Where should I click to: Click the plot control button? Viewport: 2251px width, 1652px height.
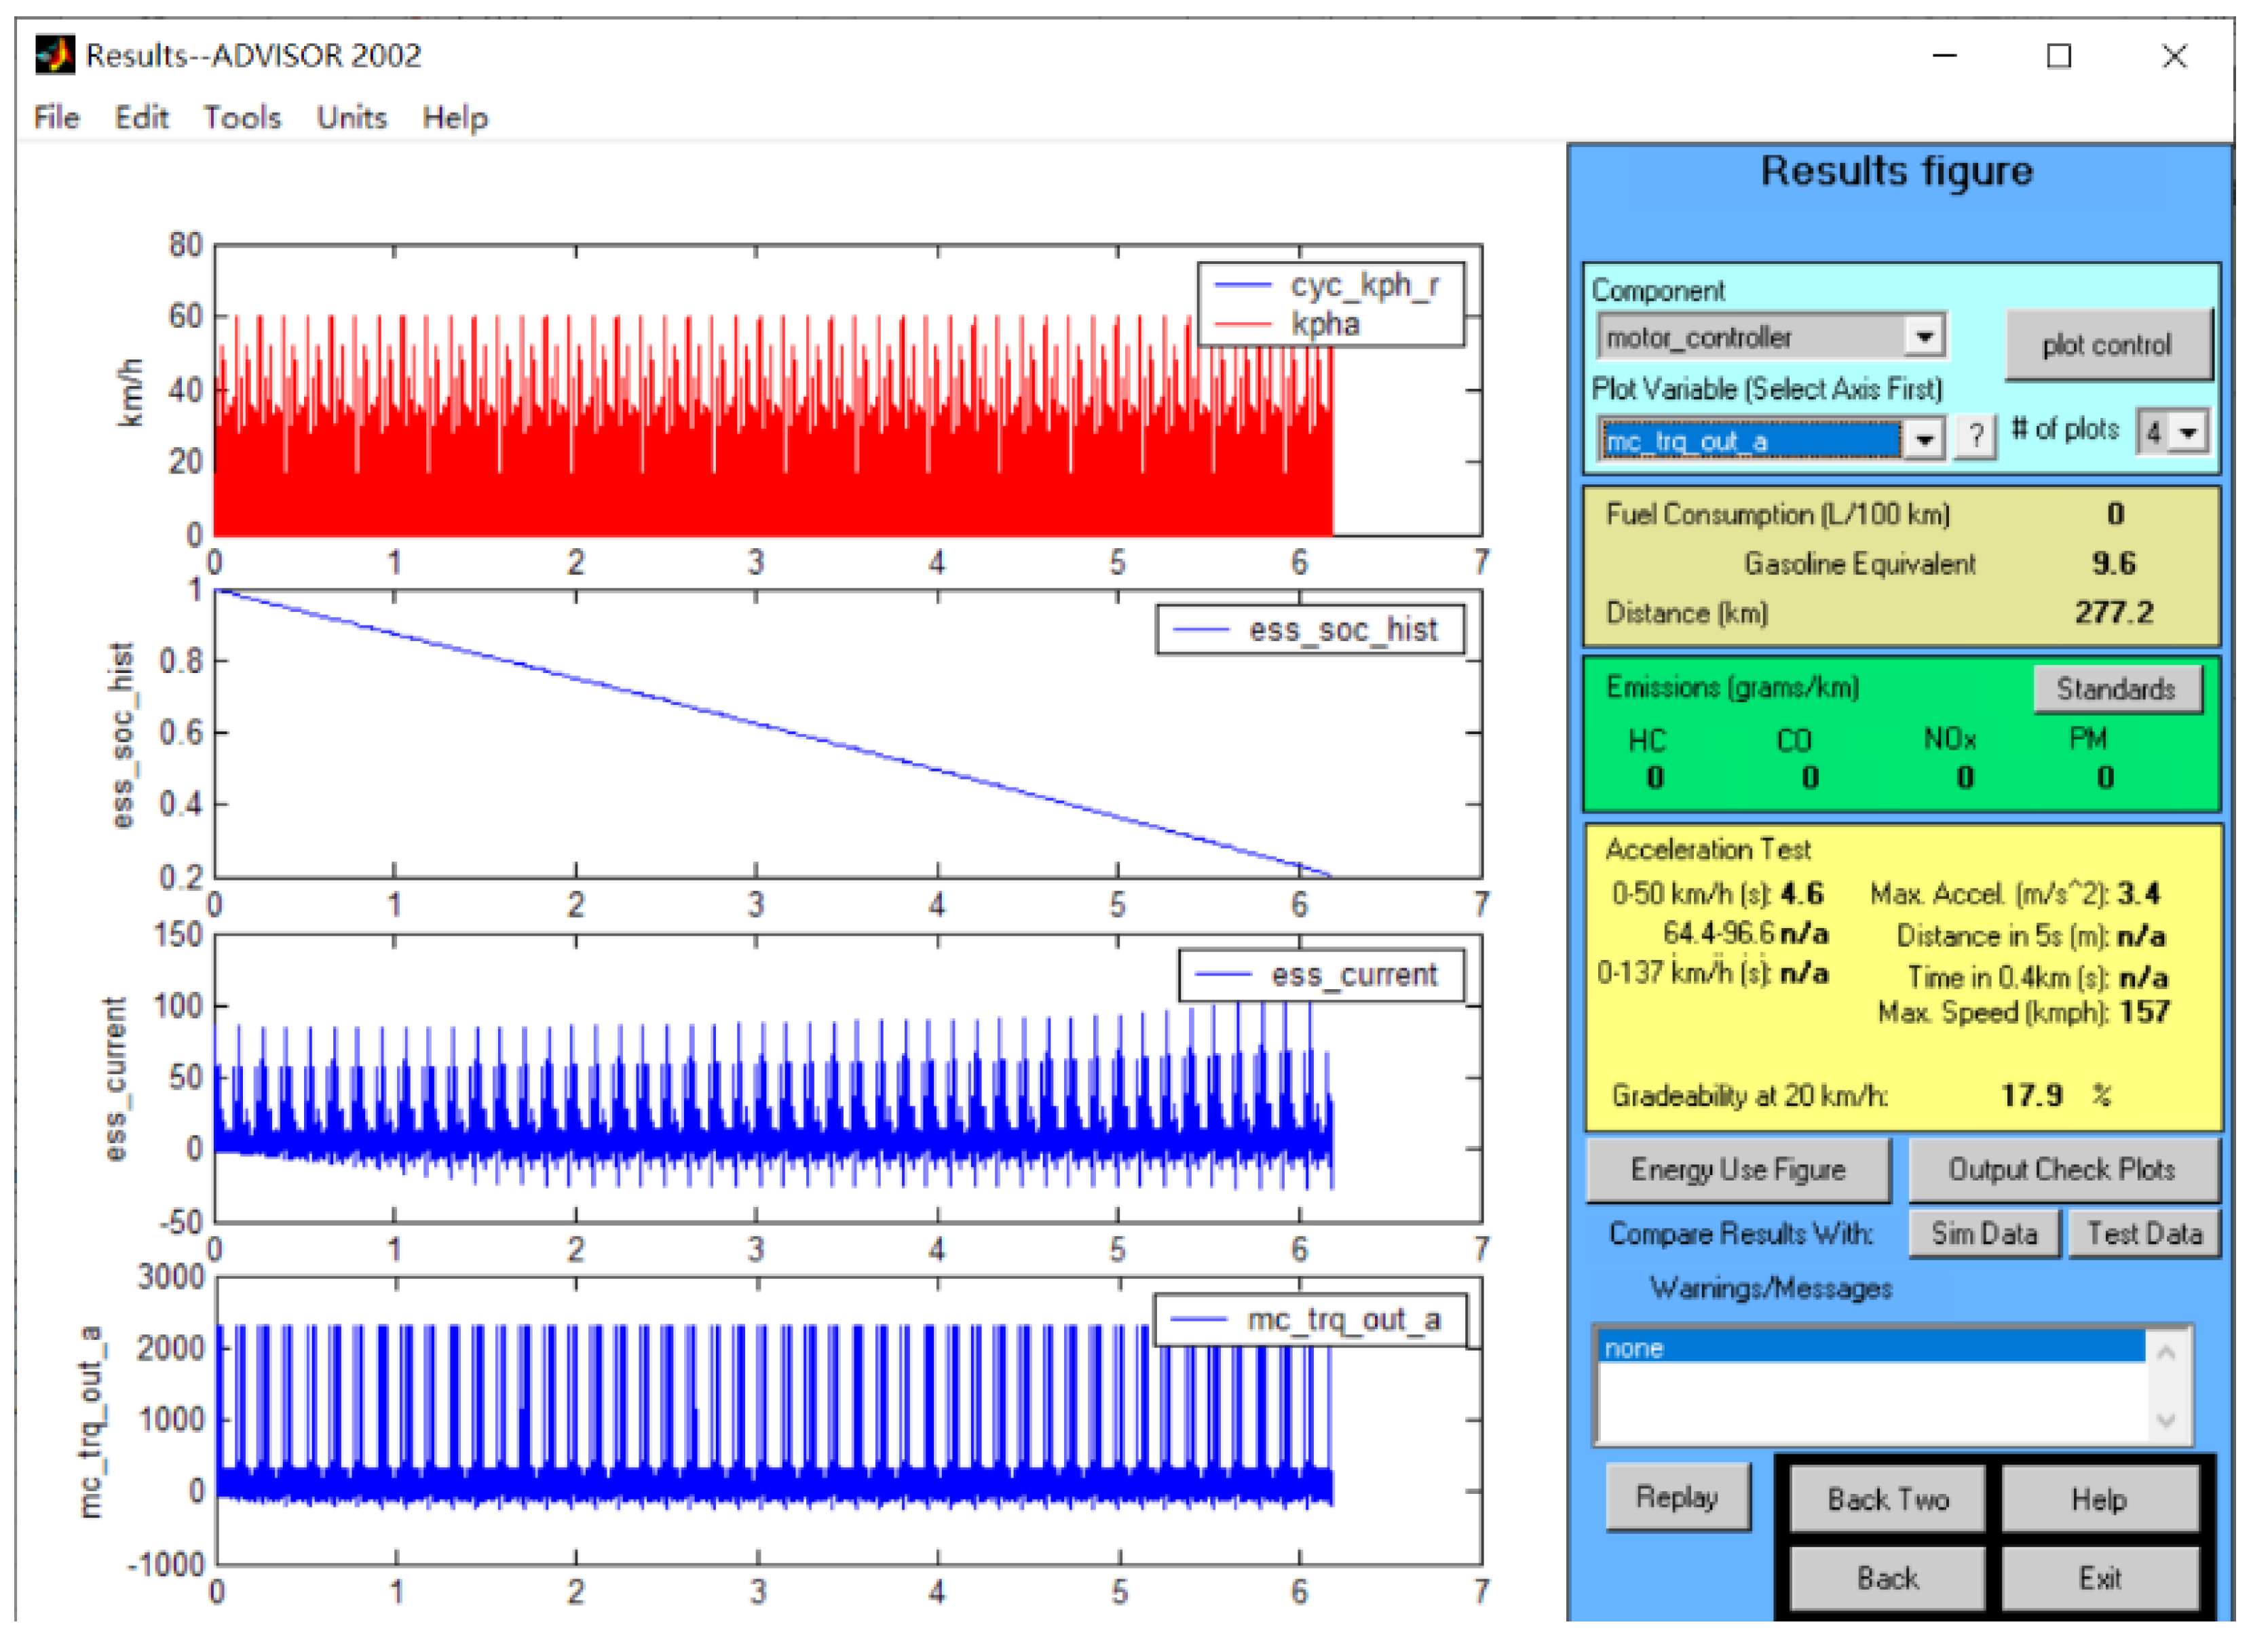(2107, 345)
